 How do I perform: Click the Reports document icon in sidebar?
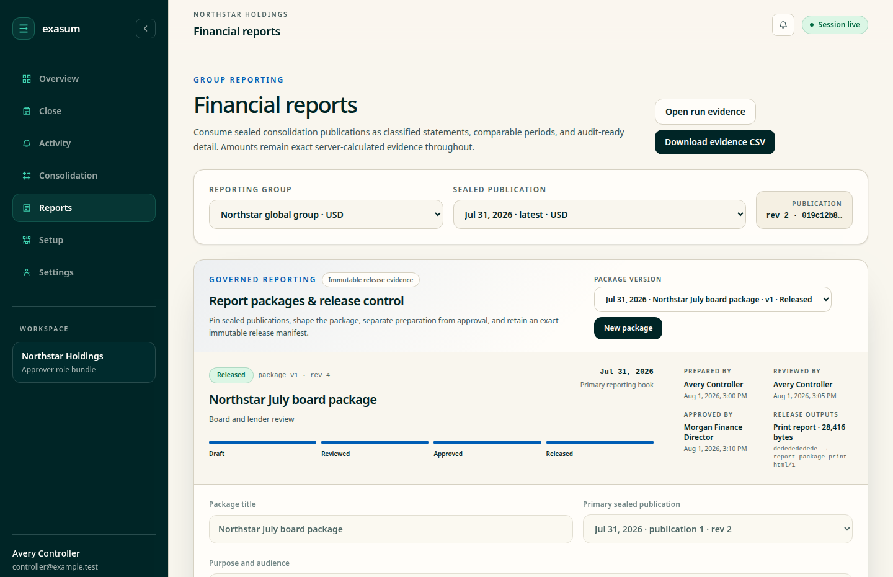[27, 208]
